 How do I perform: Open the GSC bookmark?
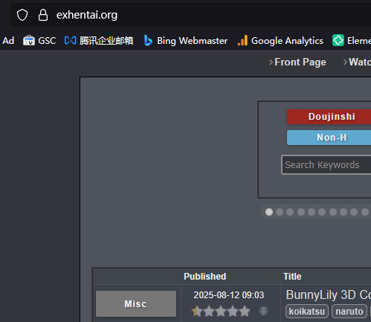(39, 40)
